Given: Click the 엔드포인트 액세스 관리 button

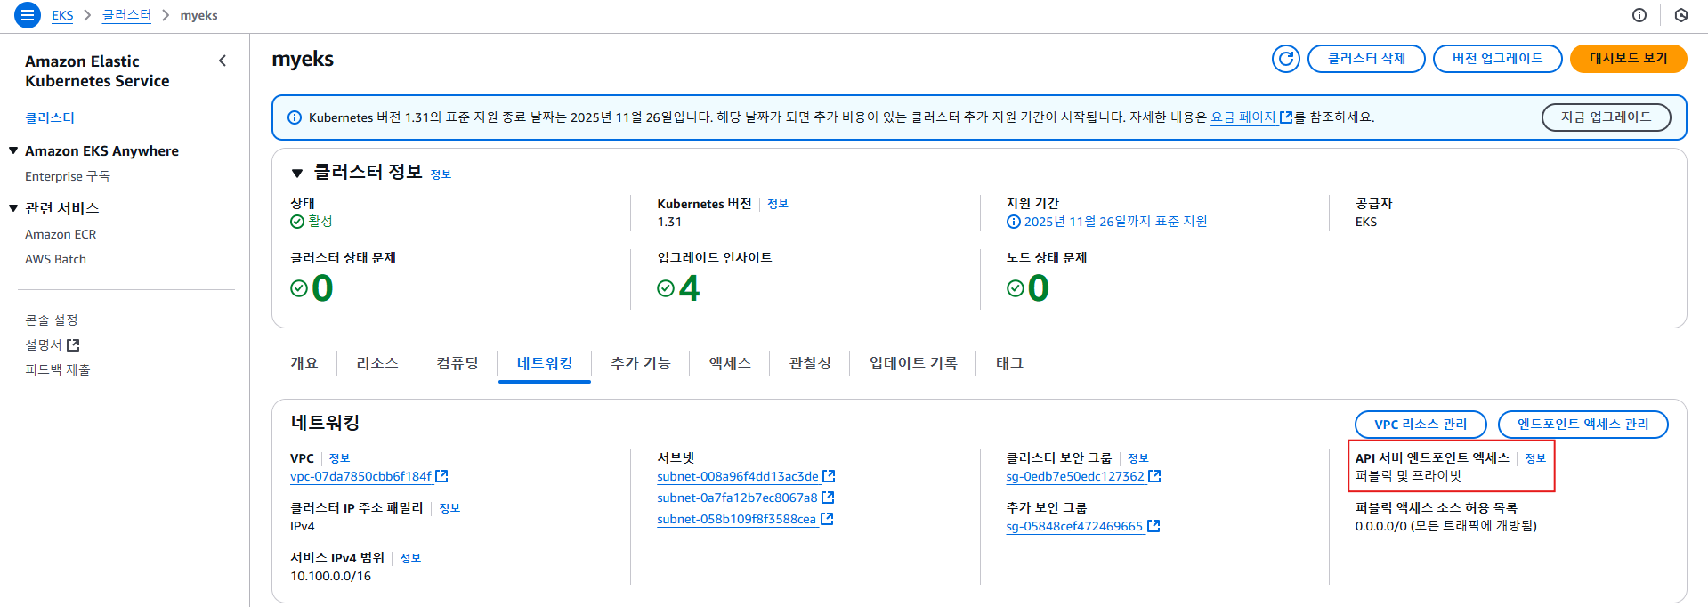Looking at the screenshot, I should point(1583,425).
